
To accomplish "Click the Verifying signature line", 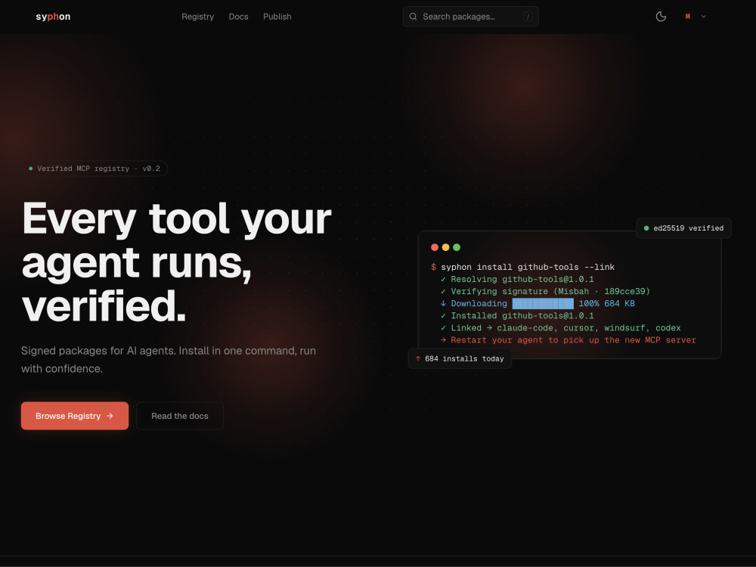I will pyautogui.click(x=545, y=291).
